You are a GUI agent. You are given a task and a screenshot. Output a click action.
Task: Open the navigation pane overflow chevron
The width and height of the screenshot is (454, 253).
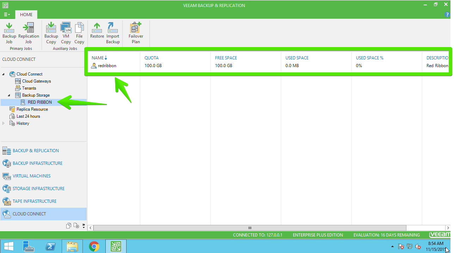pos(84,226)
